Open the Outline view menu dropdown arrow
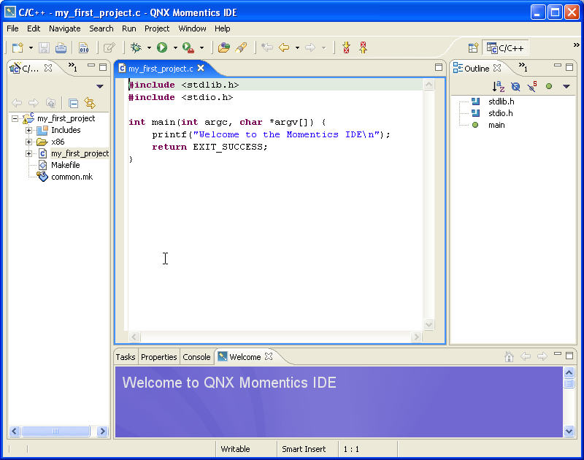Screen dimensions: 584x460 [566, 86]
